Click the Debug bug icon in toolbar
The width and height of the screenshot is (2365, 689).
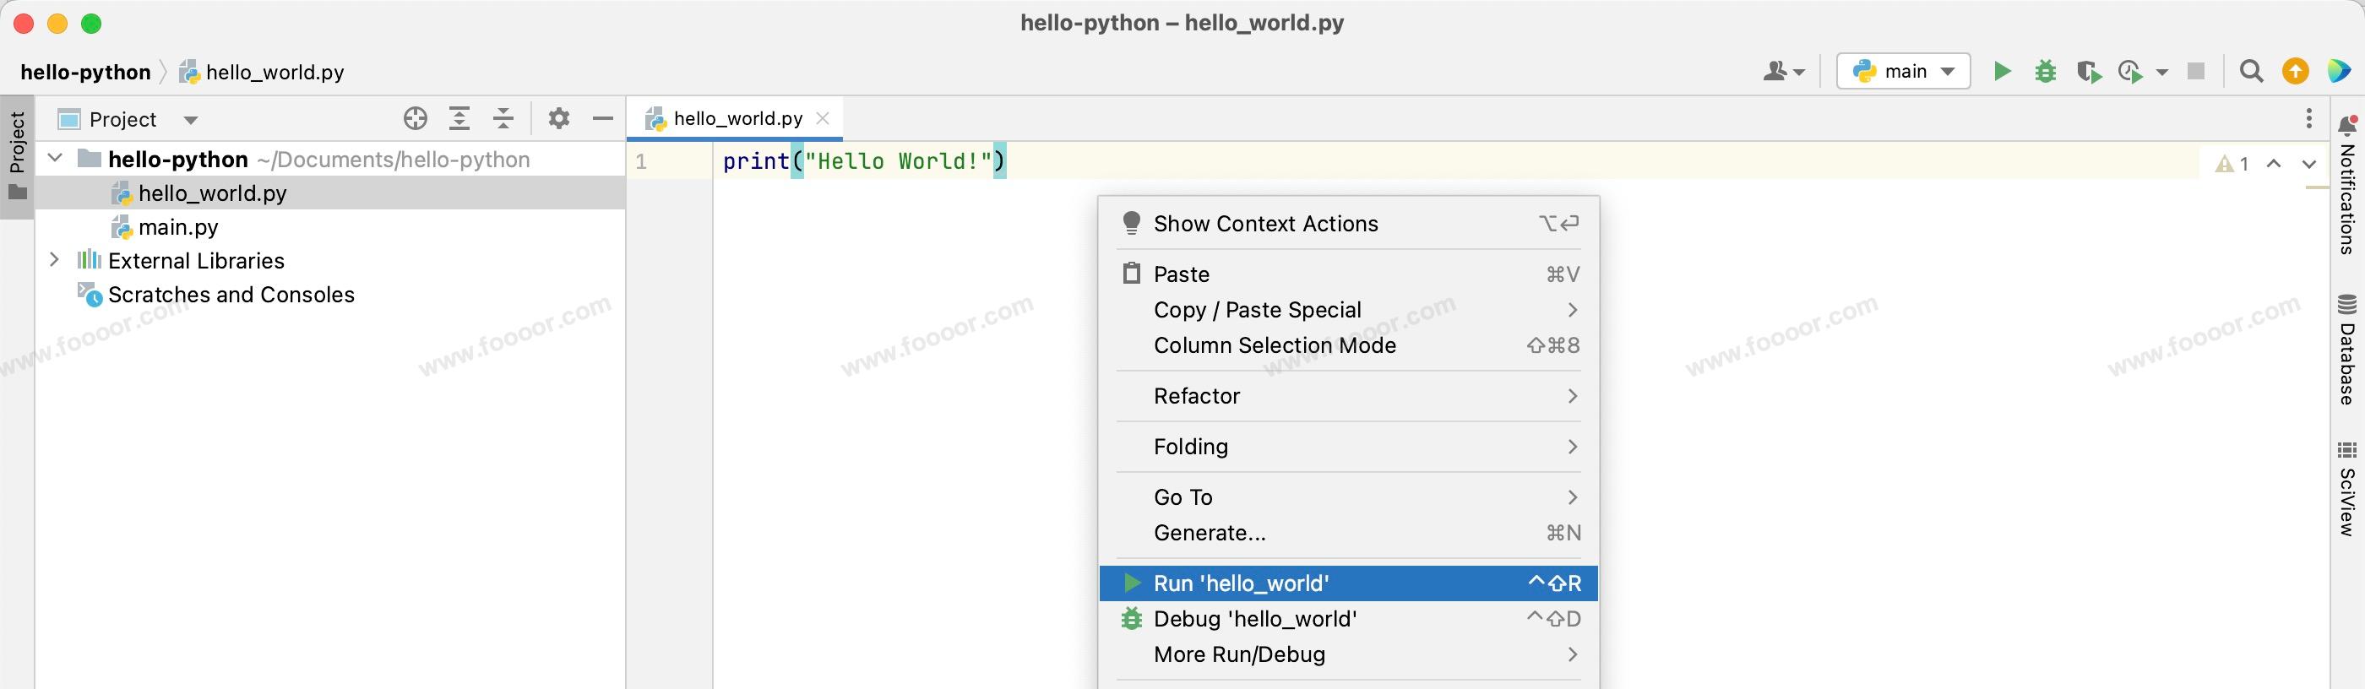pos(2046,72)
